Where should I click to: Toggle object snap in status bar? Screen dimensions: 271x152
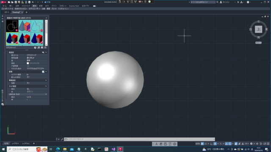point(230,144)
